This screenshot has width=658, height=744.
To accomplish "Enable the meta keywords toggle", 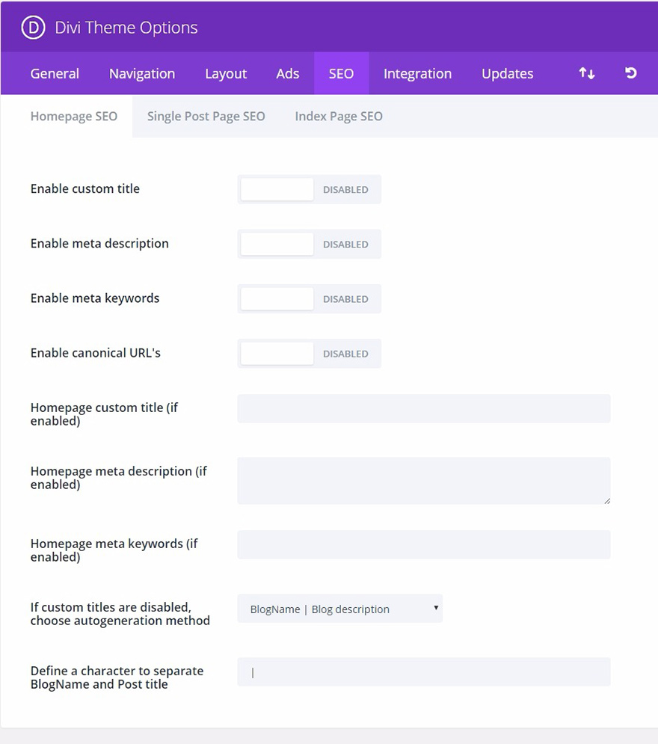I will pyautogui.click(x=277, y=298).
